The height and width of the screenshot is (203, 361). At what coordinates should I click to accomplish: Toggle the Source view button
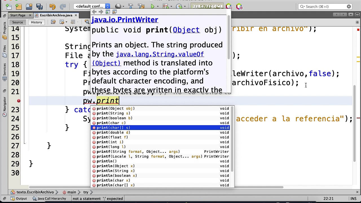coord(17,22)
